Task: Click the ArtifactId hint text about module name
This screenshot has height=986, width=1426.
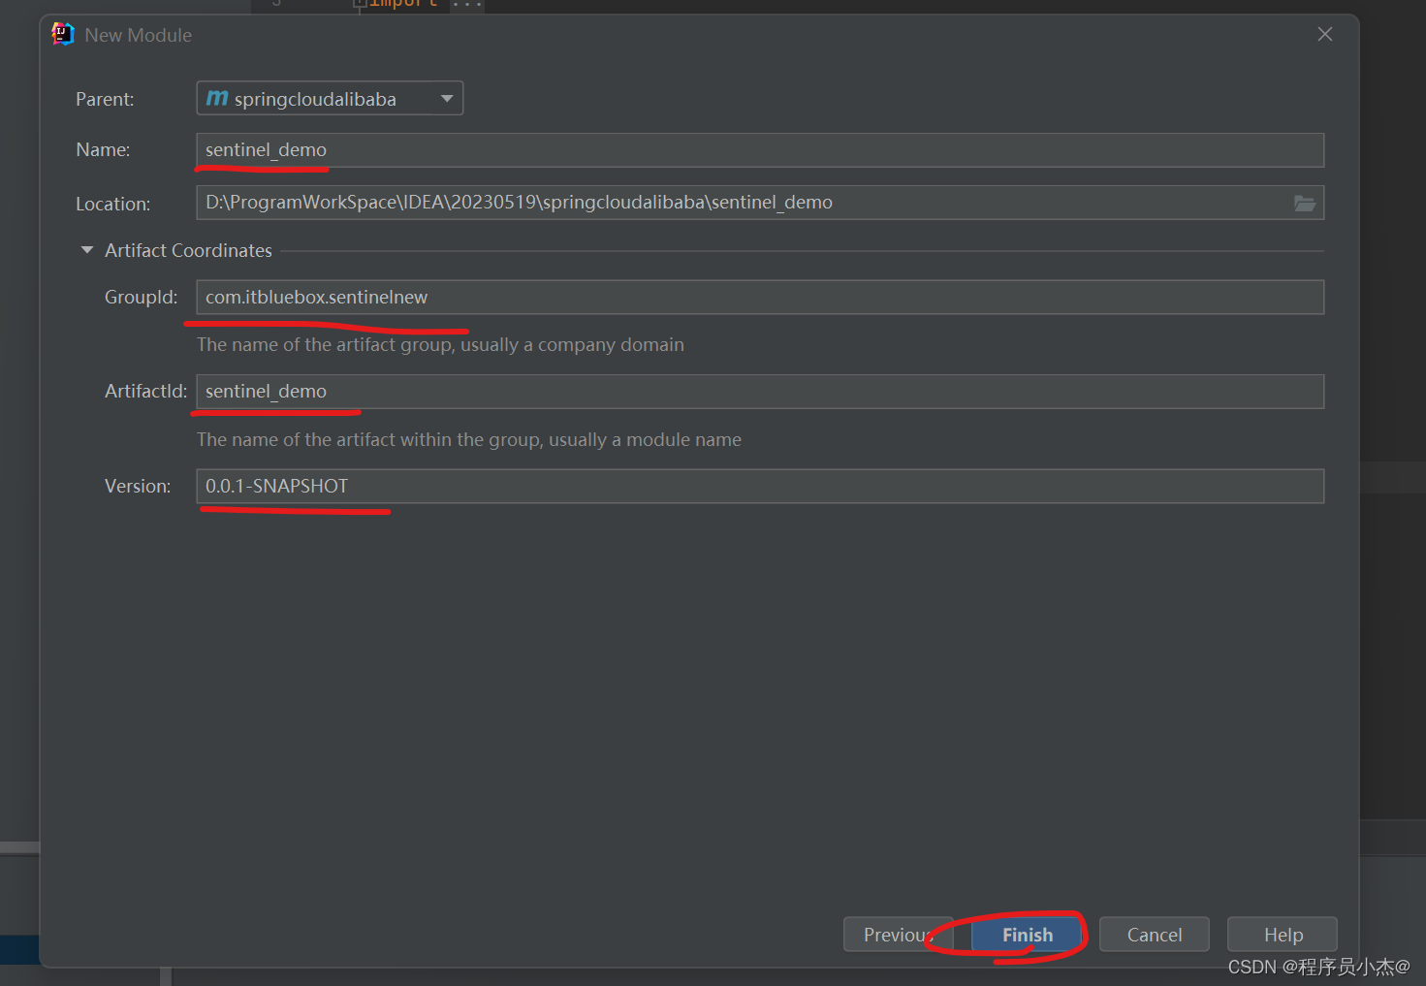Action: [469, 440]
